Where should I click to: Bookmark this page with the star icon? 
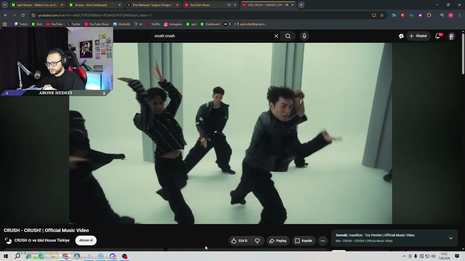(382, 15)
